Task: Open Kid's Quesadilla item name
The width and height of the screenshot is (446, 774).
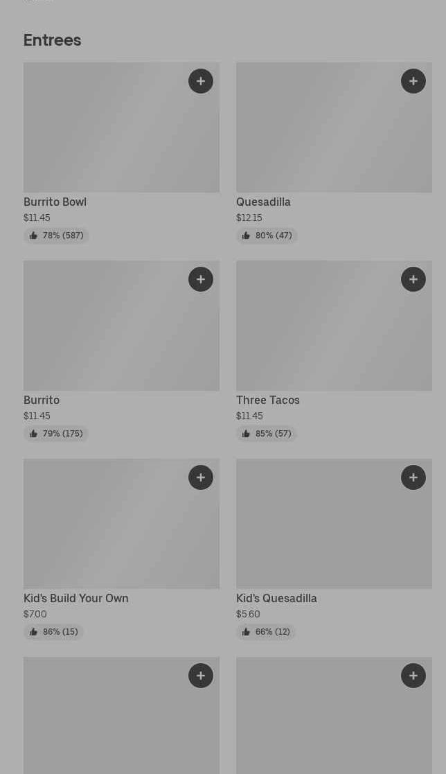Action: [276, 598]
